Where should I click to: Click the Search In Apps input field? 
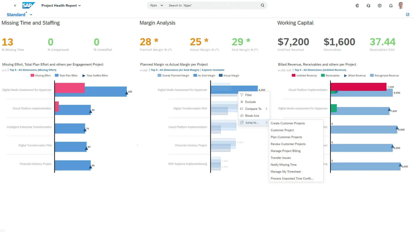pos(212,5)
